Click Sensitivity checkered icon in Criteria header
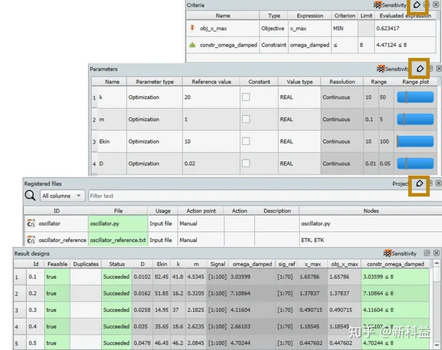 point(377,5)
